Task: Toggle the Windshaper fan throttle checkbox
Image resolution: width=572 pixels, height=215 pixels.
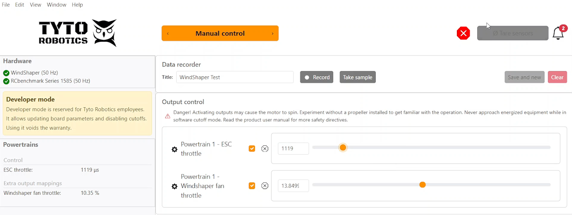Action: (x=252, y=186)
